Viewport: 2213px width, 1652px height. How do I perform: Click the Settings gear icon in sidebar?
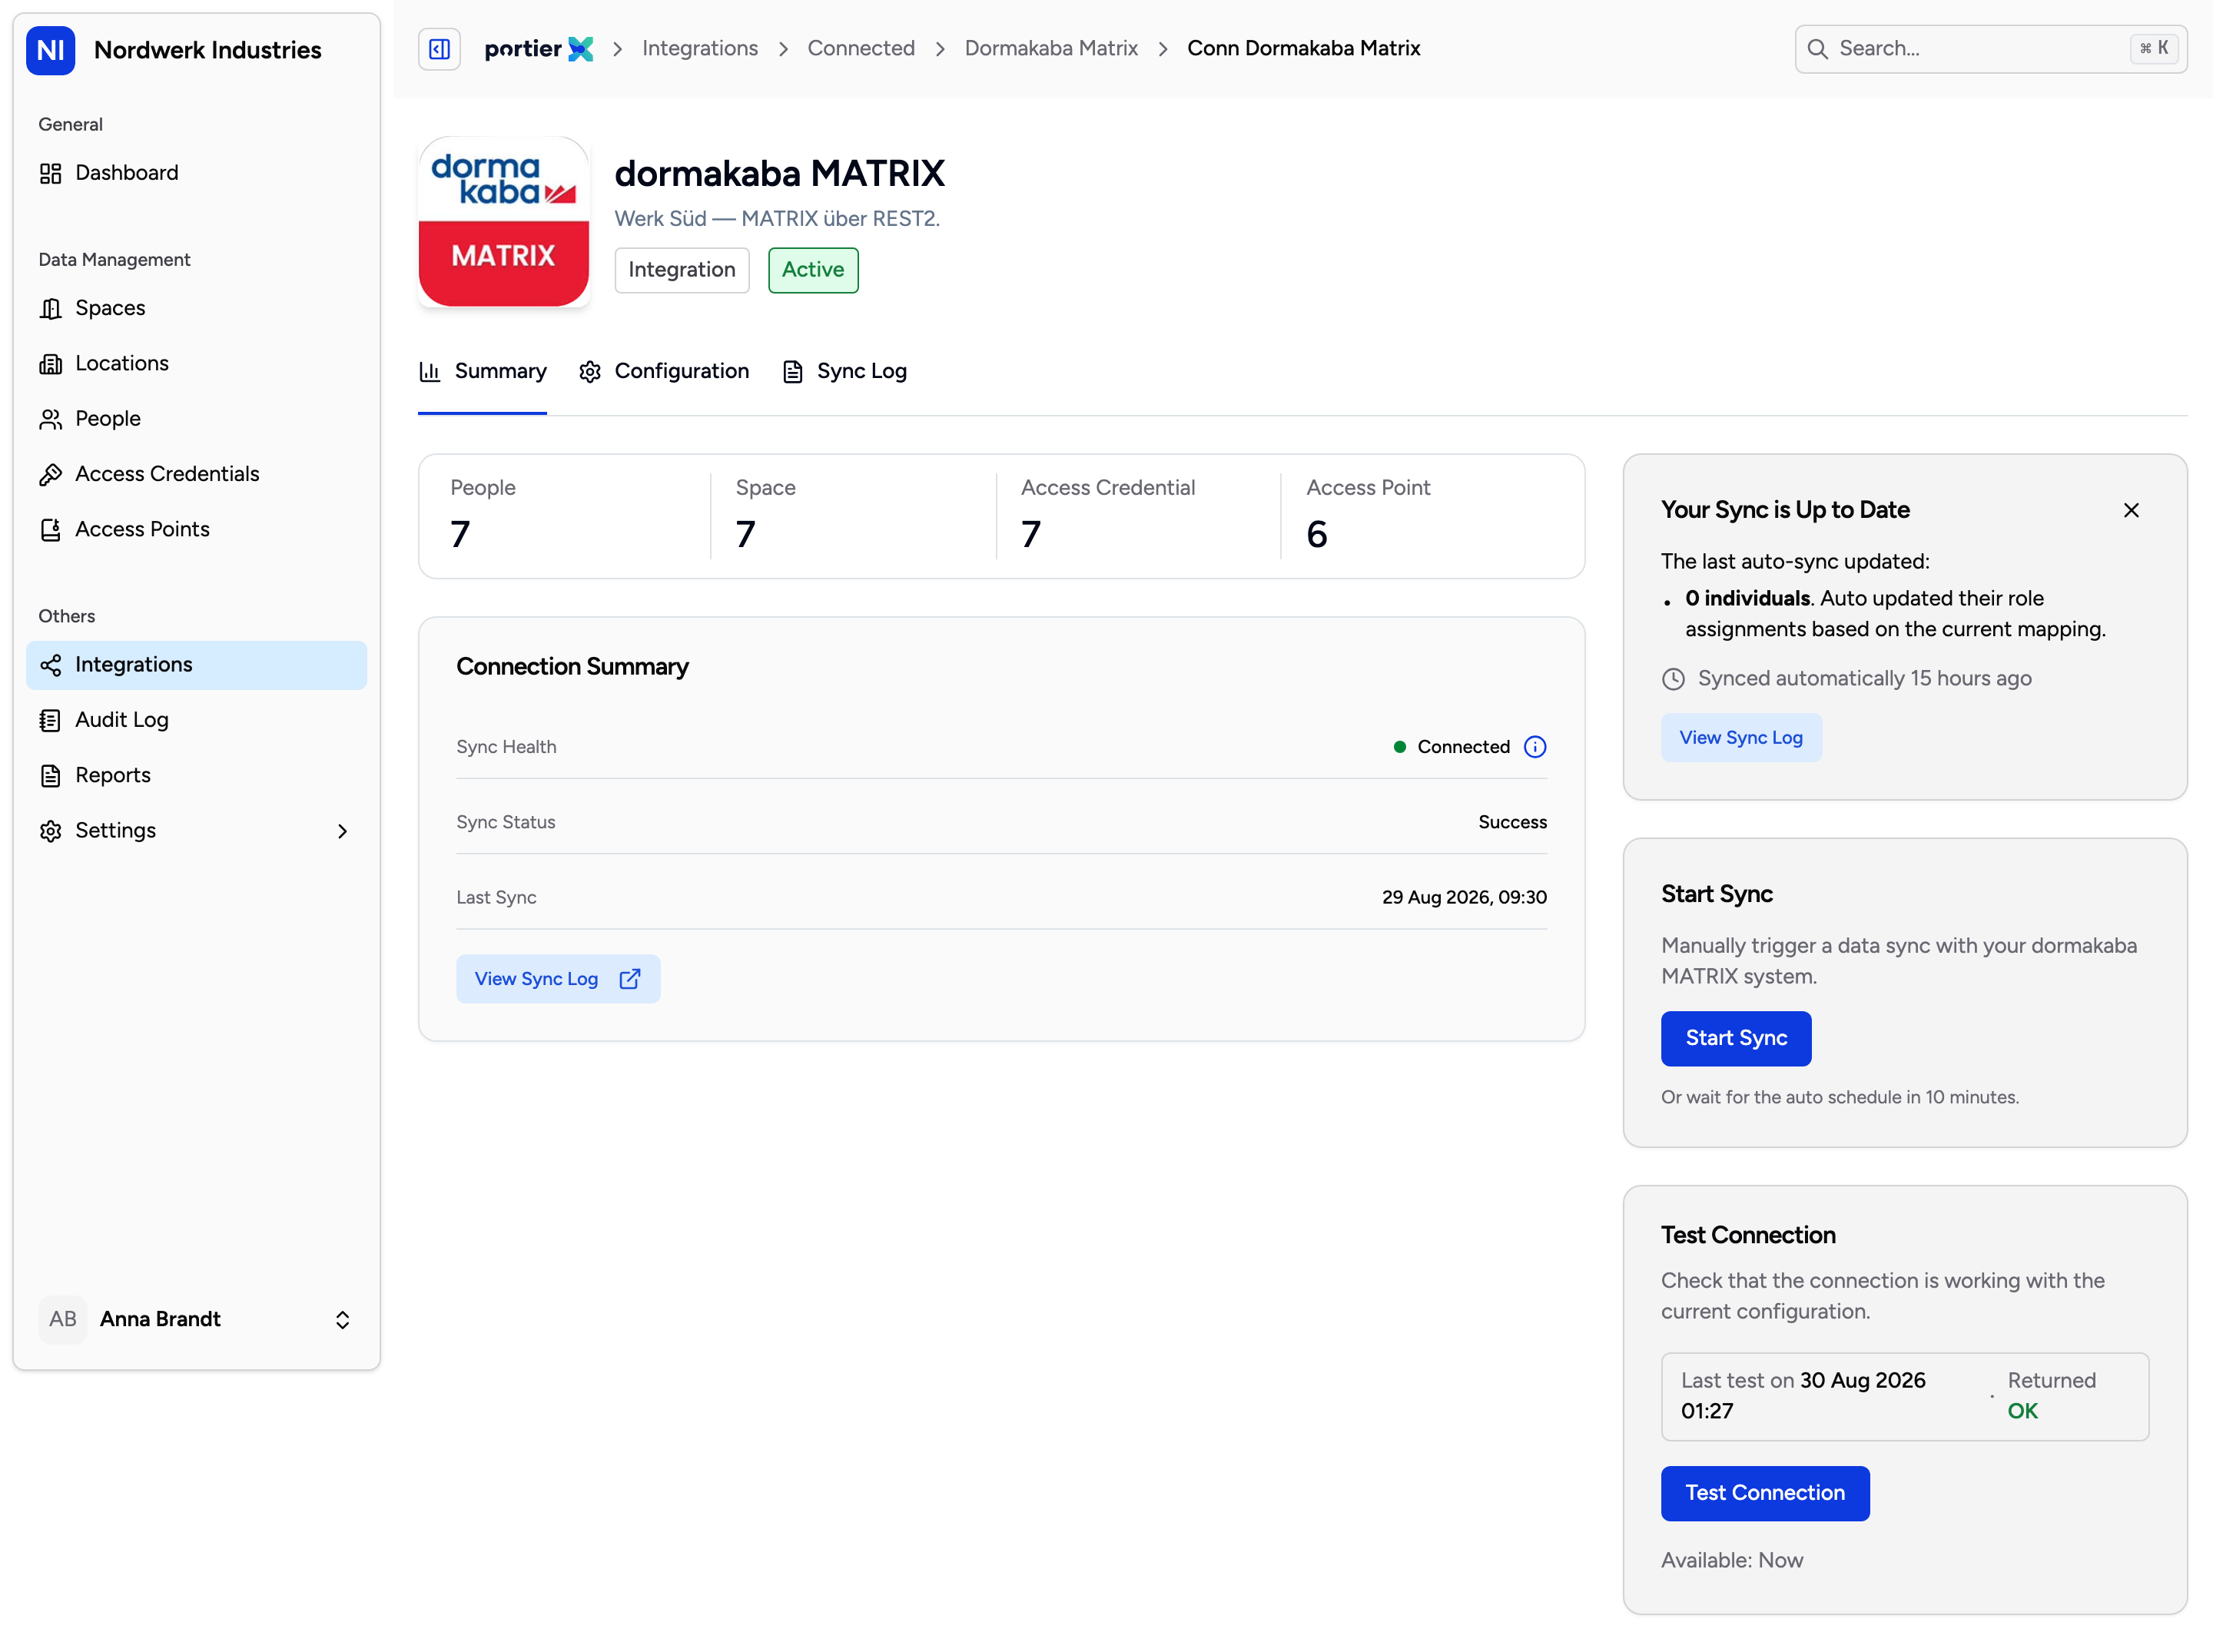pos(51,831)
